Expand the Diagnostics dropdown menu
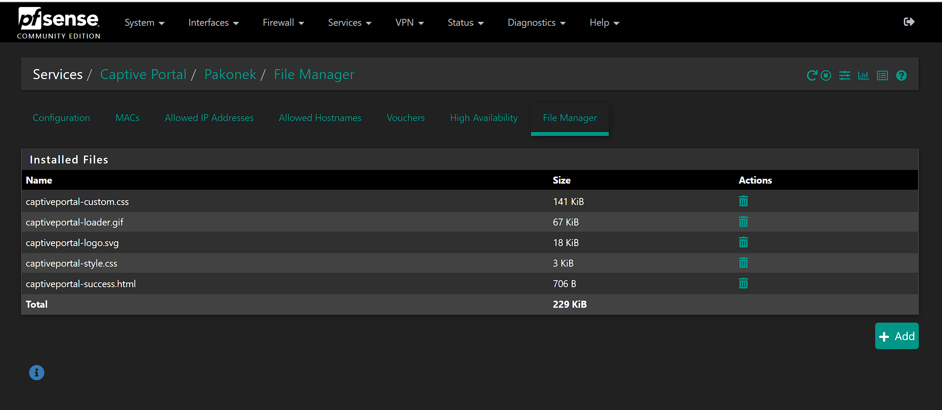The image size is (942, 410). 536,23
